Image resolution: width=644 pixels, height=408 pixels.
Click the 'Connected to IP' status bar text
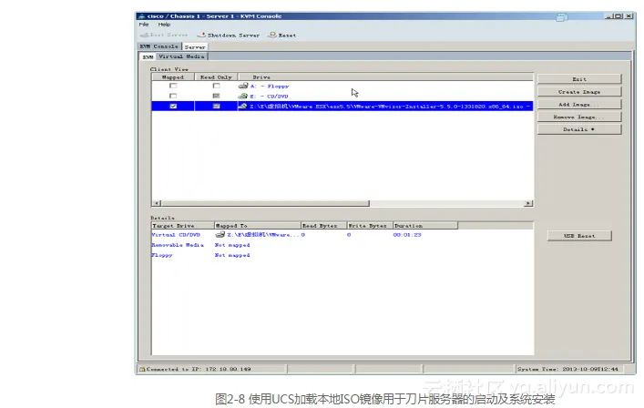coord(199,369)
